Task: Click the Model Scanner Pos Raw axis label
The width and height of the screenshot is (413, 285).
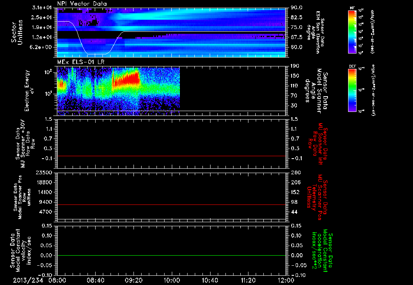Action: 22,197
